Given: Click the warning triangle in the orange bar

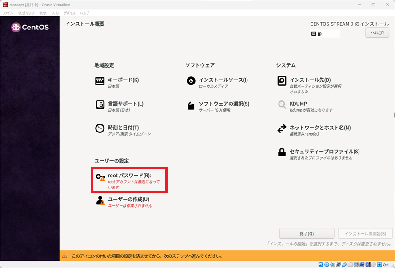Looking at the screenshot, I should point(64,256).
